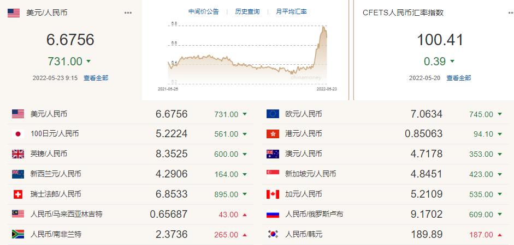
Task: Click the US flag icon in the header card
Action: 14,13
